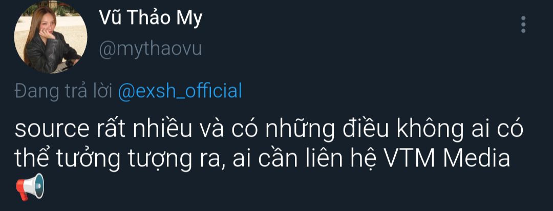Click the megaphone emoji in the tweet
Image resolution: width=553 pixels, height=211 pixels.
coord(30,187)
